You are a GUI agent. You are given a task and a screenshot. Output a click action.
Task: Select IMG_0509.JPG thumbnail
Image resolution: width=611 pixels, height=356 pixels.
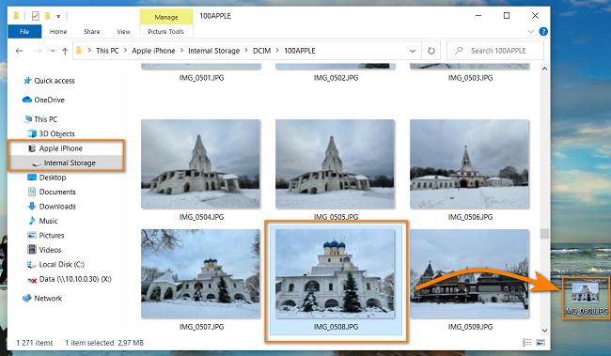[470, 274]
